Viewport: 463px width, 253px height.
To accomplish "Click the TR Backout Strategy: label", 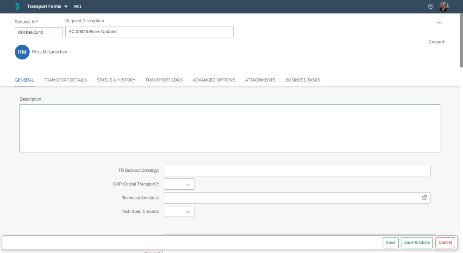I will coord(138,170).
